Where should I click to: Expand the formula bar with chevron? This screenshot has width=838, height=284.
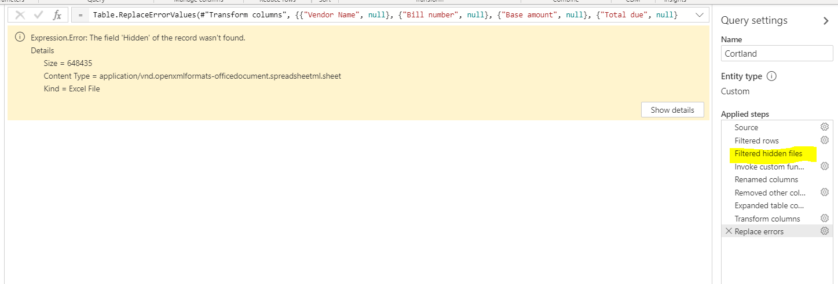tap(700, 15)
